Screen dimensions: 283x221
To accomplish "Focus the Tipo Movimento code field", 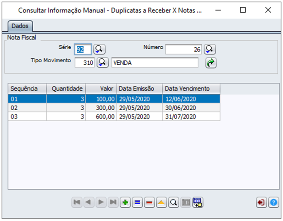I will pos(85,63).
